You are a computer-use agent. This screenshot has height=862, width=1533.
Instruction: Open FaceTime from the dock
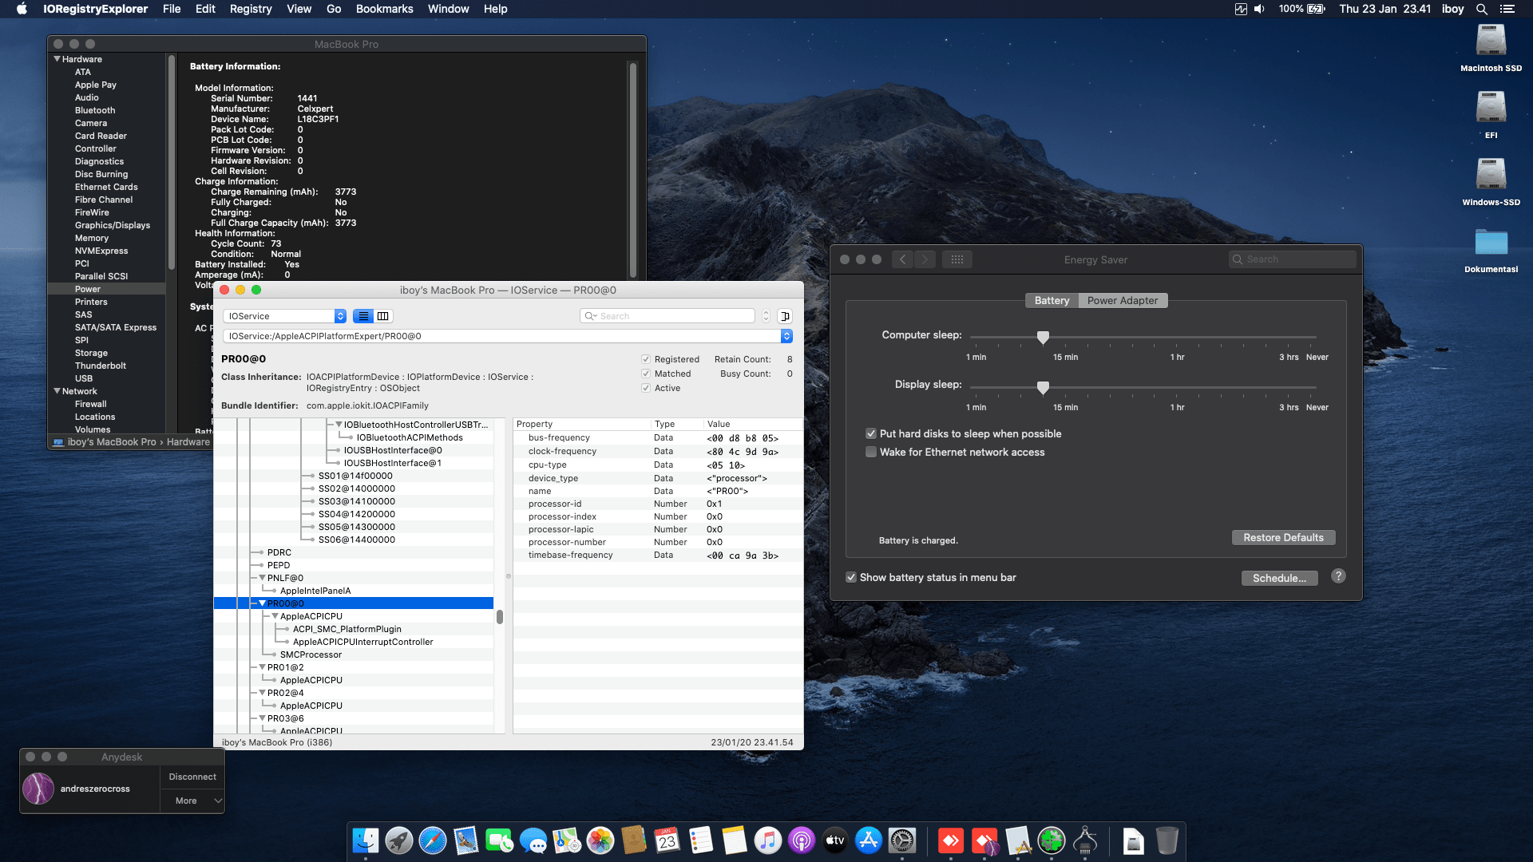point(500,840)
